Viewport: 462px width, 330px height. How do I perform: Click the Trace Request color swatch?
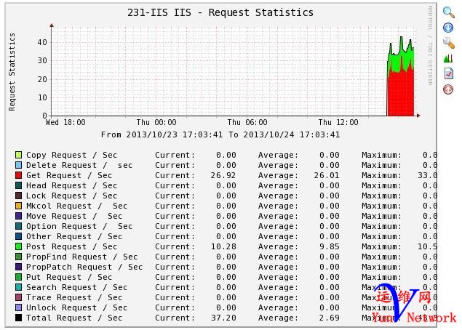click(19, 297)
